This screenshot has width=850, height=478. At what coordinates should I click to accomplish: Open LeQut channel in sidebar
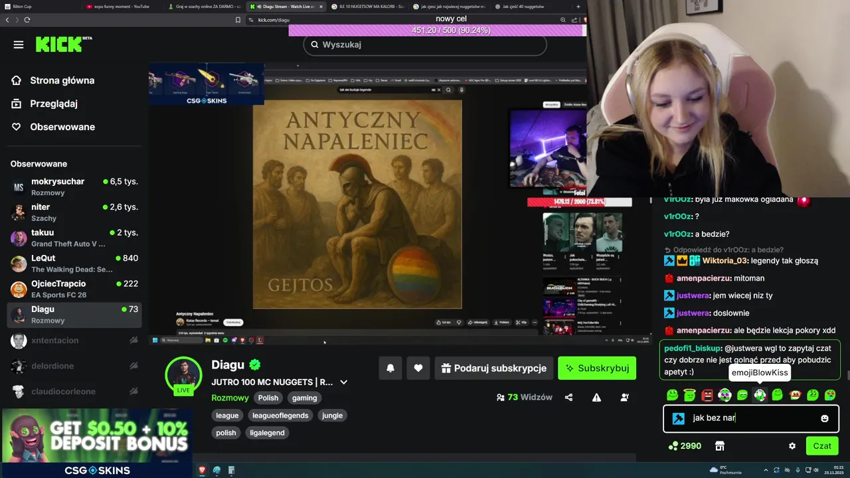coord(74,264)
